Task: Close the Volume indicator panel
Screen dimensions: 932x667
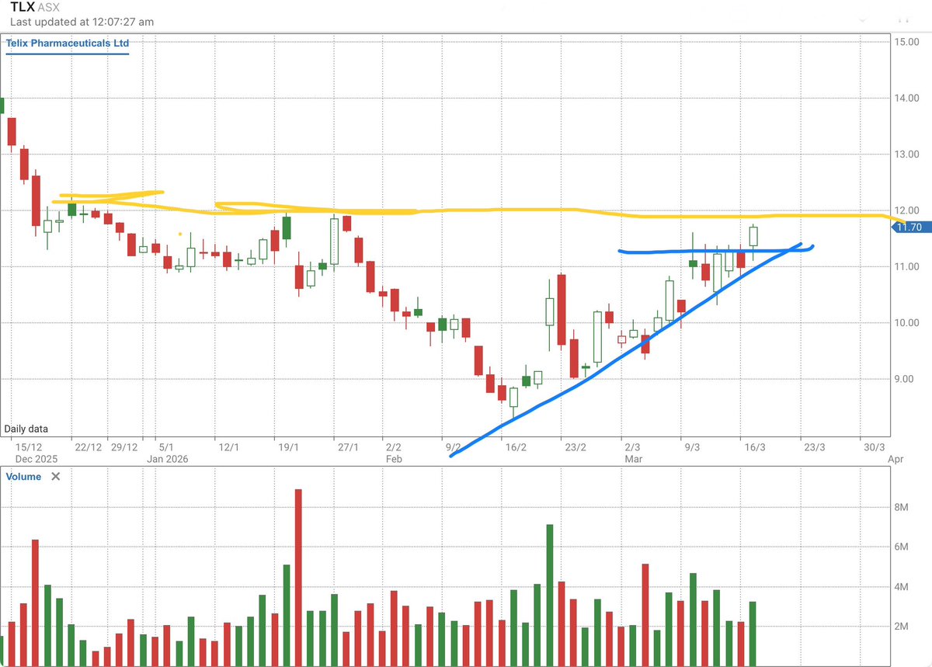Action: coord(55,476)
